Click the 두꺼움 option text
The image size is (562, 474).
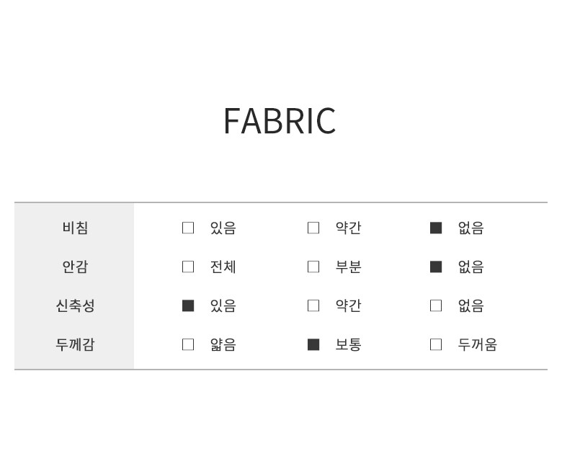pos(477,344)
